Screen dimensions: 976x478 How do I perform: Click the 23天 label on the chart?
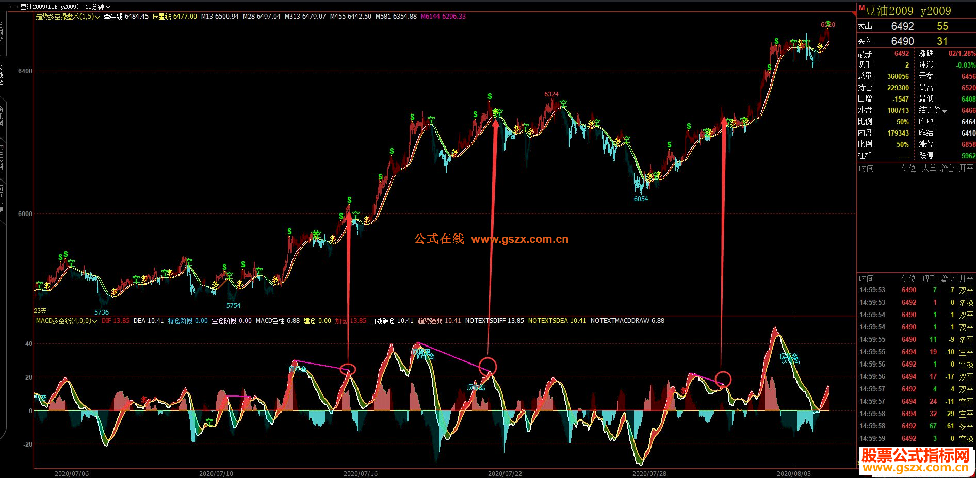pyautogui.click(x=40, y=311)
